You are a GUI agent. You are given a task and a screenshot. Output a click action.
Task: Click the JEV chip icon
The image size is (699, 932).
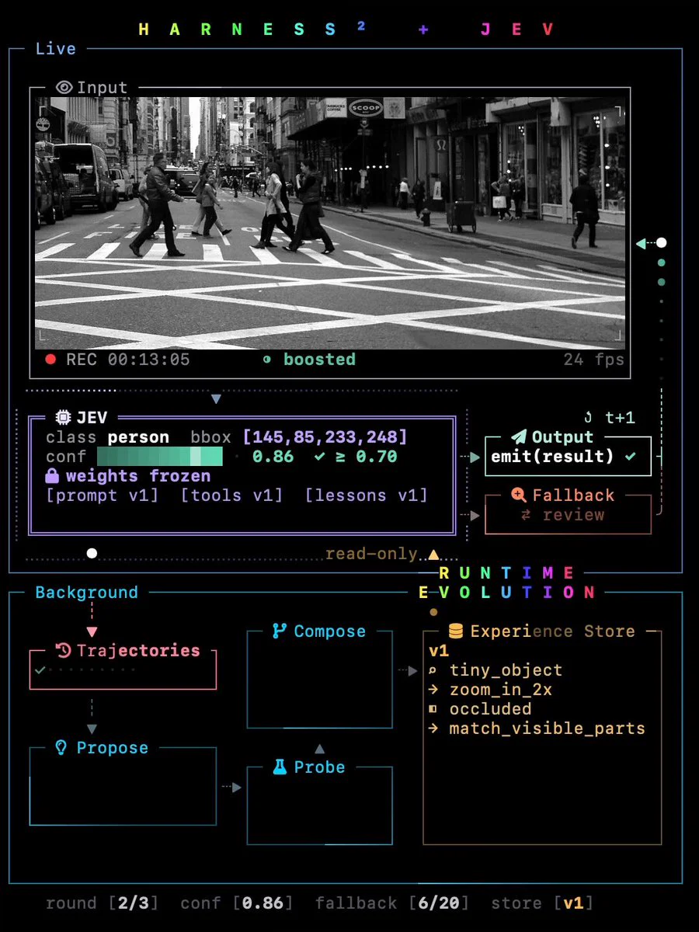coord(63,418)
